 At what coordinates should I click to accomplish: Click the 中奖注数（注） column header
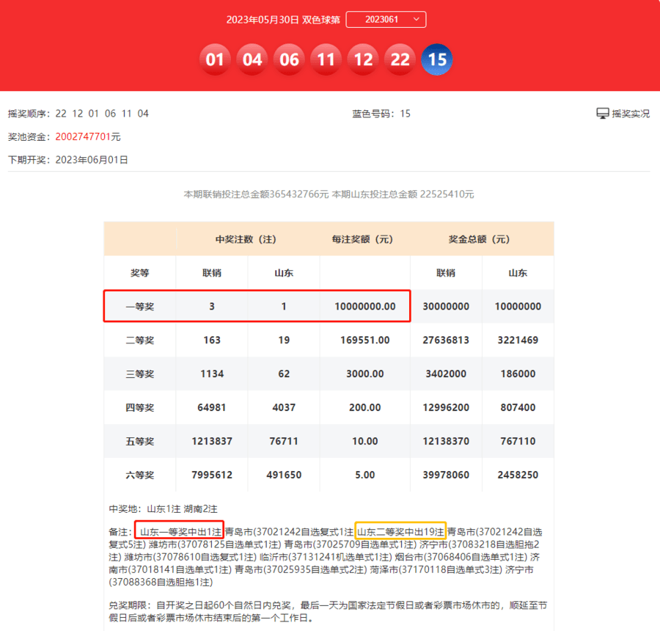pos(248,239)
